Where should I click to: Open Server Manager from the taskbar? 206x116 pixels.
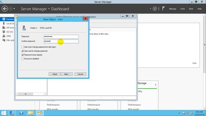pos(12,113)
